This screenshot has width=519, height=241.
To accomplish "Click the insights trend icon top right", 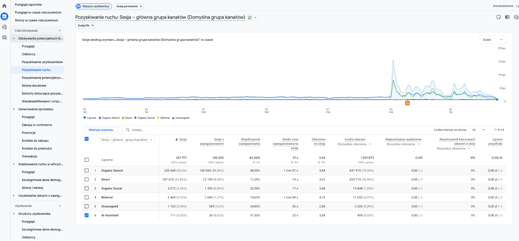I will pos(516,17).
